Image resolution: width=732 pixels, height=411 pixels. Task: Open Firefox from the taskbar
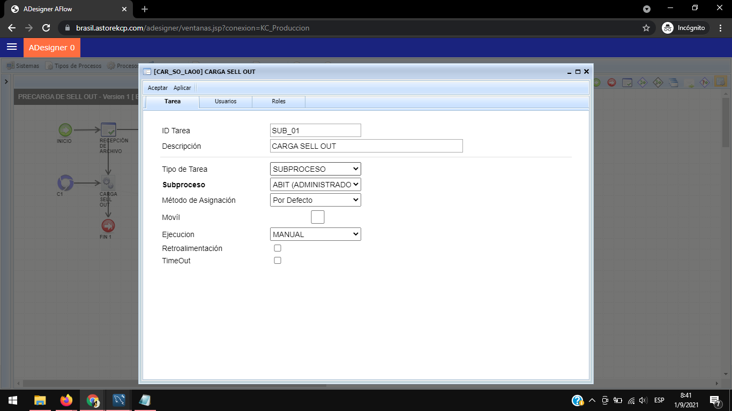[x=66, y=400]
